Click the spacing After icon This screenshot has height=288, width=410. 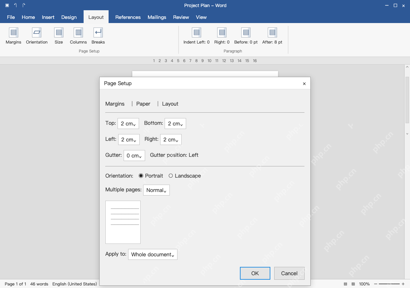[272, 33]
